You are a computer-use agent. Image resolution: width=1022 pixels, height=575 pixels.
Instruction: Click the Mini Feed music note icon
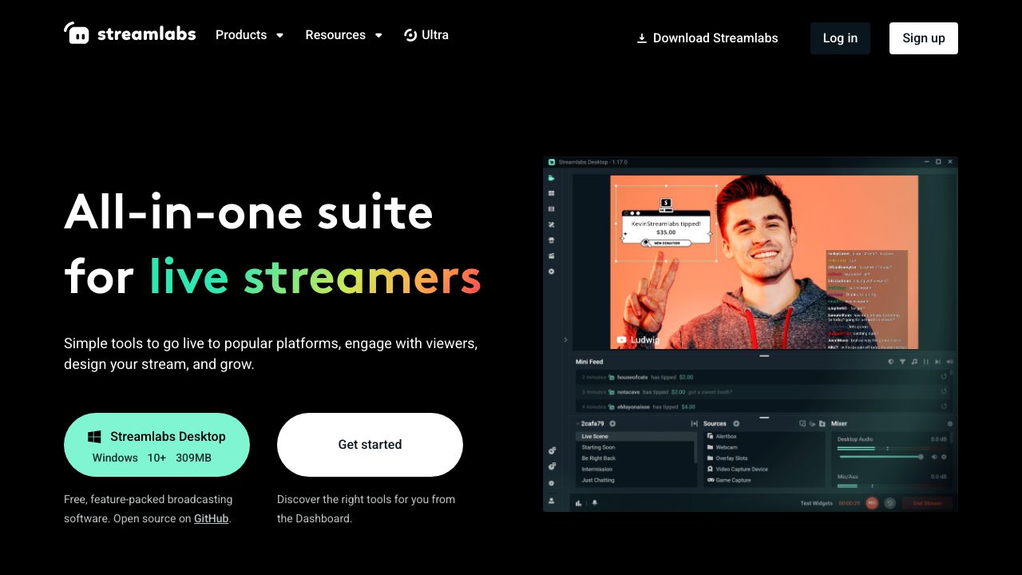915,362
